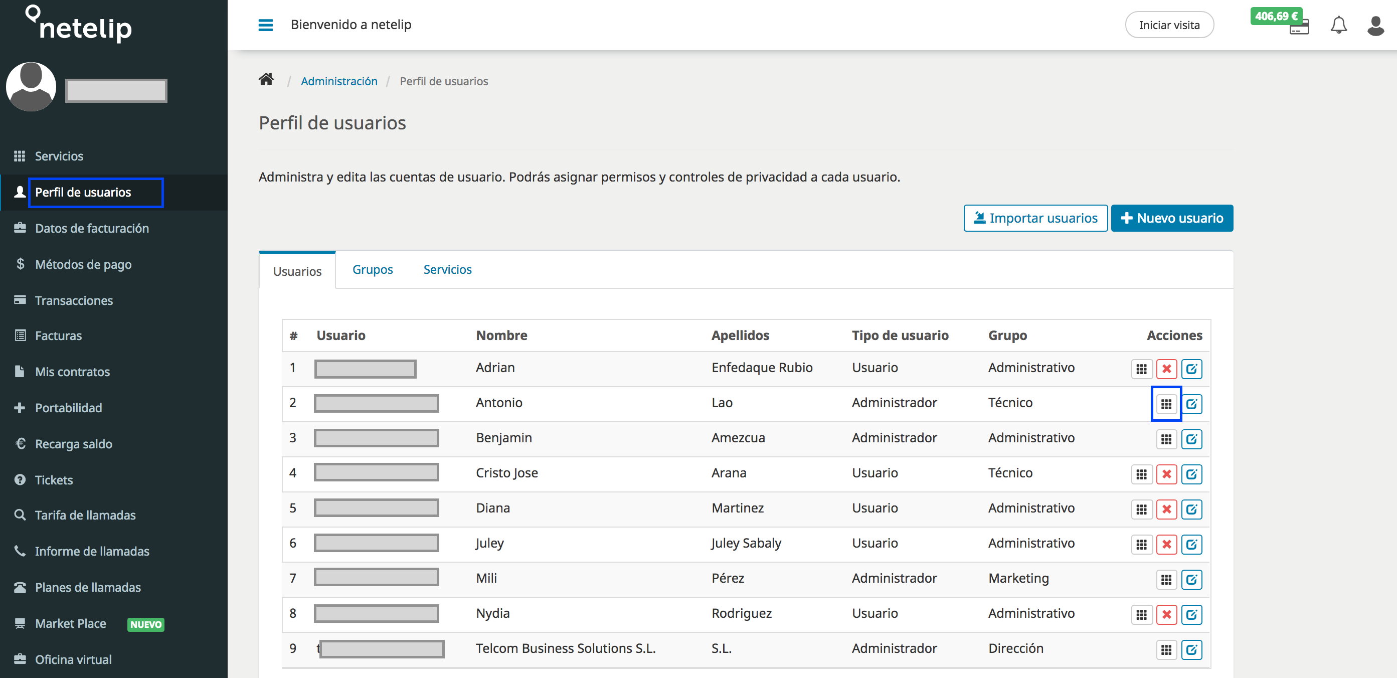Expand the user account profile menu

[x=1375, y=24]
